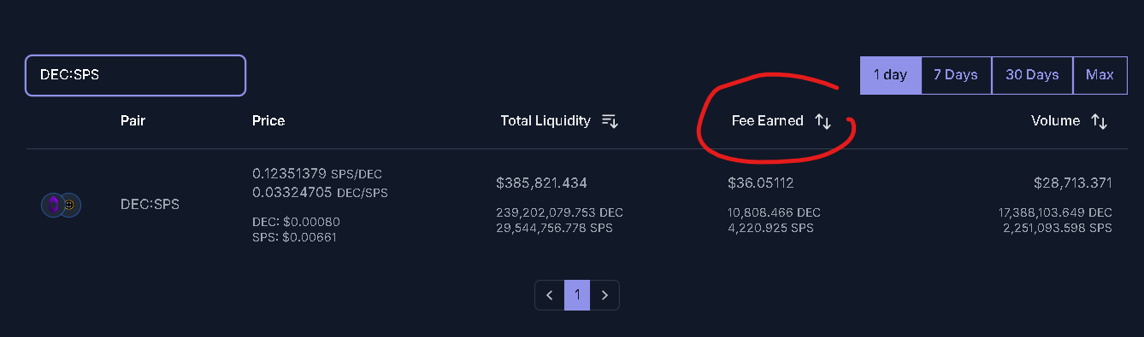Sort by Total Liquidity icon
The height and width of the screenshot is (337, 1144).
(610, 121)
